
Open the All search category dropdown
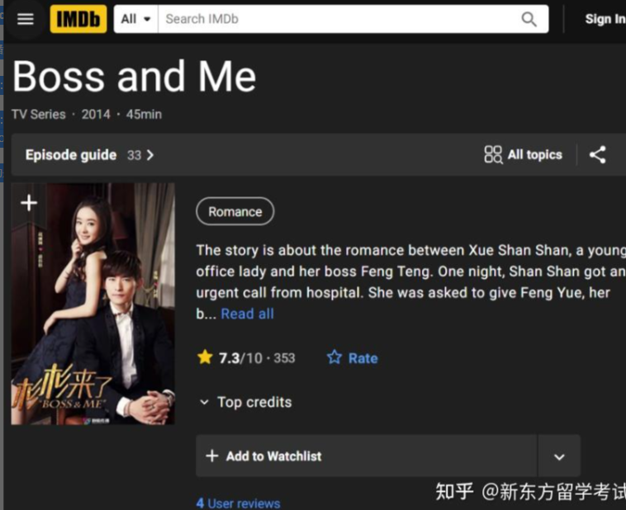135,19
